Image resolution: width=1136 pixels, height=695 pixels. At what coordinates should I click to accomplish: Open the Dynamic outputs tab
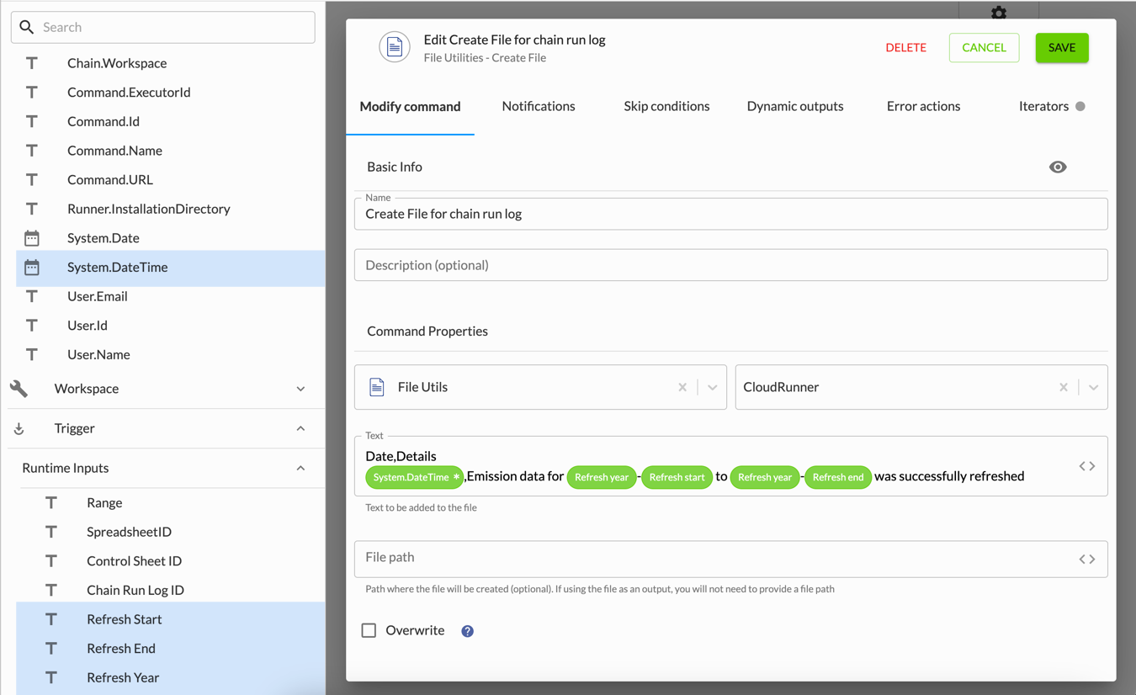click(795, 107)
